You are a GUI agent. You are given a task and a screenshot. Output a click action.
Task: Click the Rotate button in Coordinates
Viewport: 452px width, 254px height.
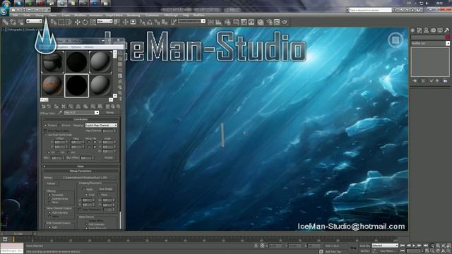109,158
